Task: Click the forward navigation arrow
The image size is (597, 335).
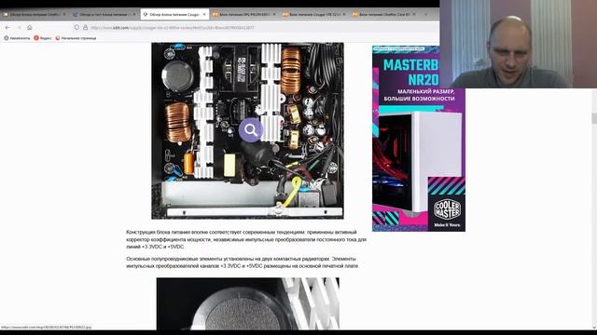Action: coord(19,27)
